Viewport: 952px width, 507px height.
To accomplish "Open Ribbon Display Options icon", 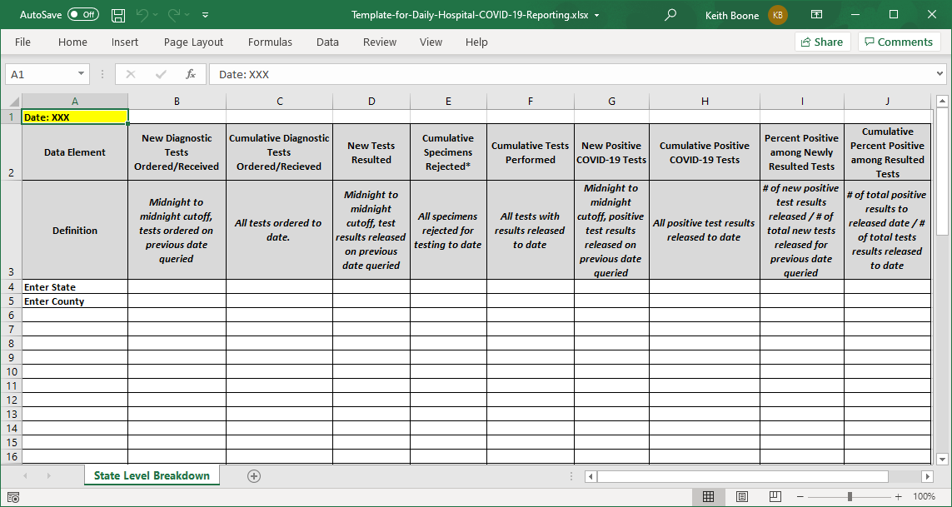I will 816,15.
